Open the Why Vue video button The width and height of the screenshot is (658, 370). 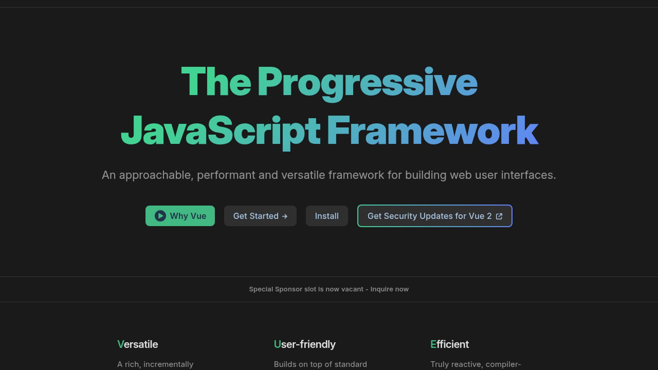click(x=180, y=216)
